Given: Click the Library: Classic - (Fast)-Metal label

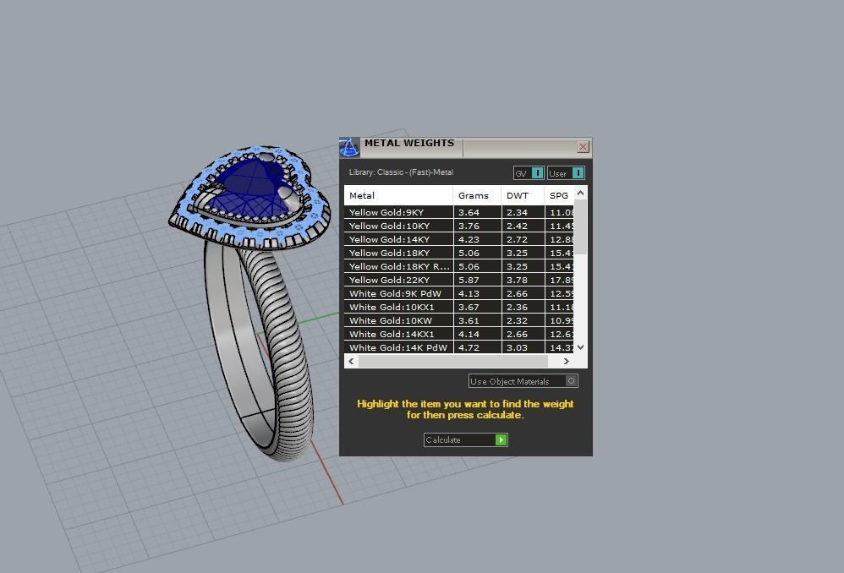Looking at the screenshot, I should [401, 172].
